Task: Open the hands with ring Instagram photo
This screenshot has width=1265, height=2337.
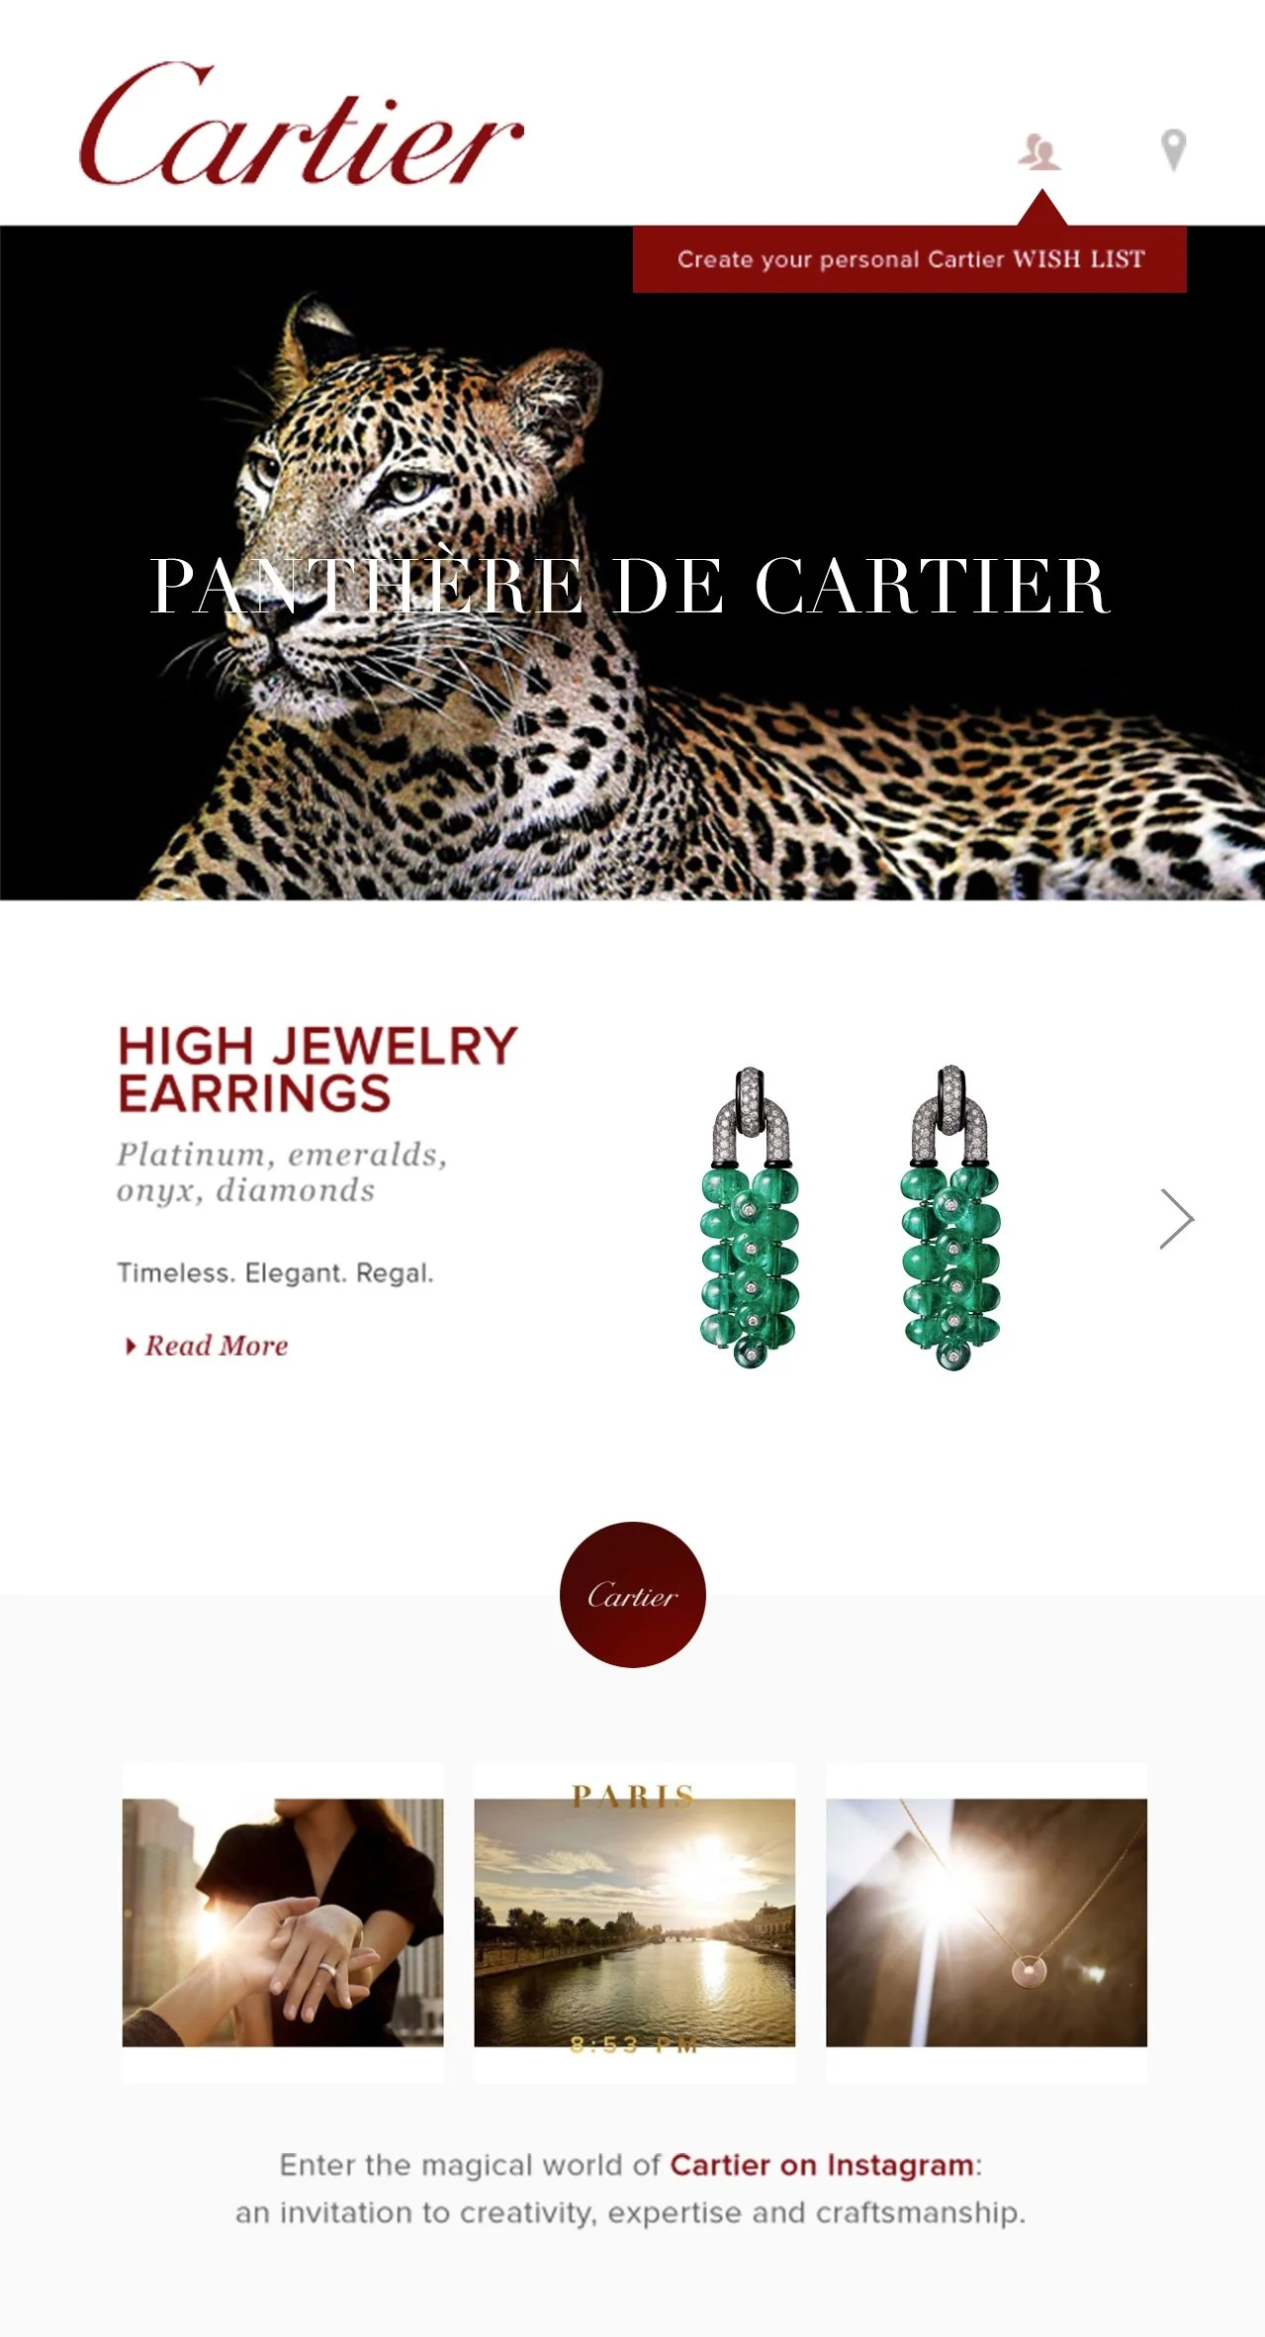Action: (283, 1922)
